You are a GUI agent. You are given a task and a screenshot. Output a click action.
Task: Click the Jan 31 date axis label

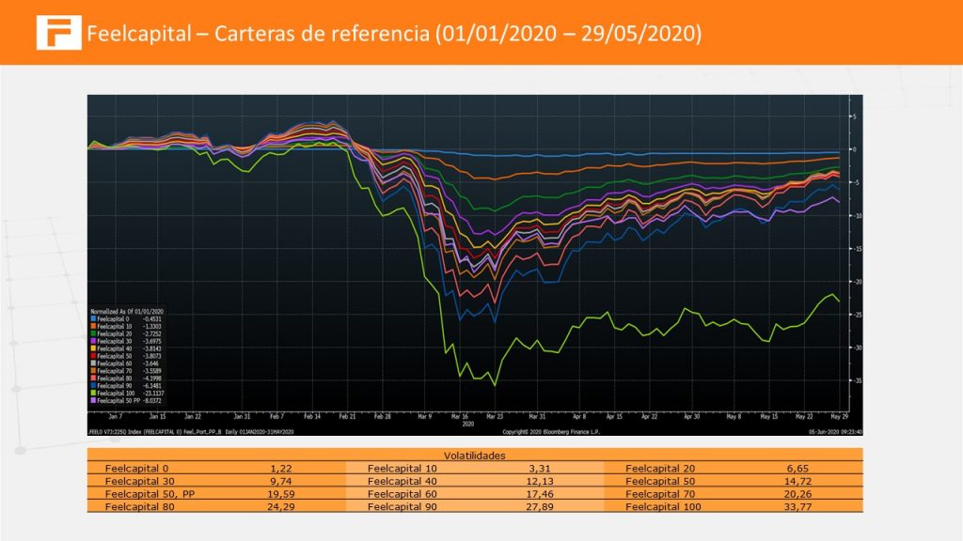[242, 416]
